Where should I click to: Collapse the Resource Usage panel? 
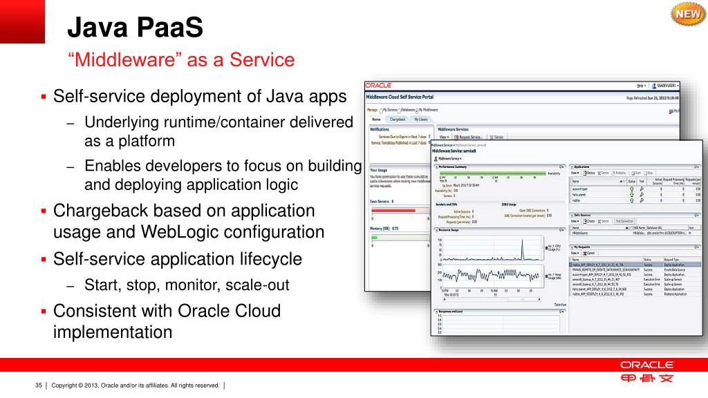pyautogui.click(x=436, y=229)
